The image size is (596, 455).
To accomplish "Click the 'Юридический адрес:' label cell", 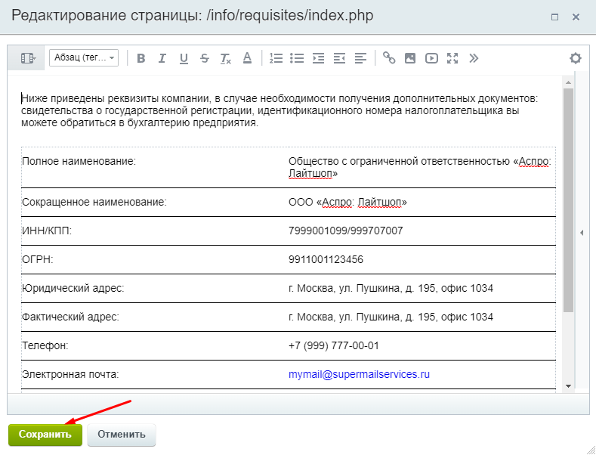I will (154, 289).
